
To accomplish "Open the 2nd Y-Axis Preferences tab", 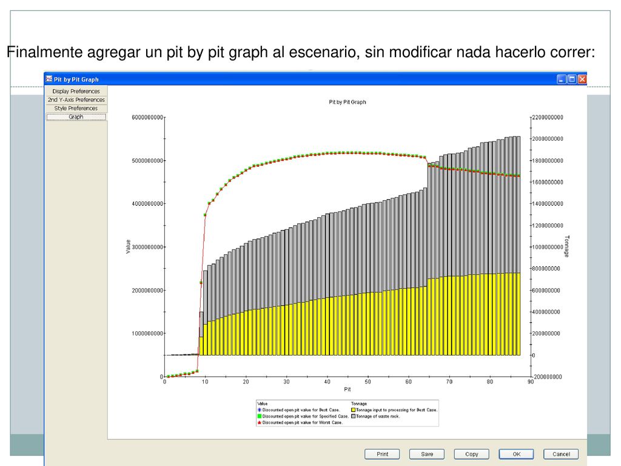I will point(76,100).
